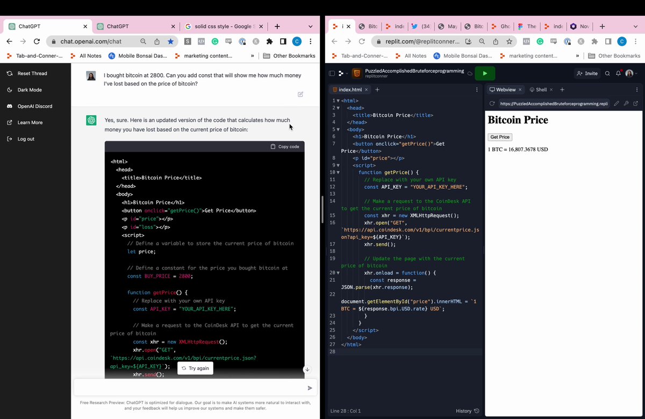Open new tab in right Chrome window
This screenshot has width=645, height=419.
tap(603, 26)
